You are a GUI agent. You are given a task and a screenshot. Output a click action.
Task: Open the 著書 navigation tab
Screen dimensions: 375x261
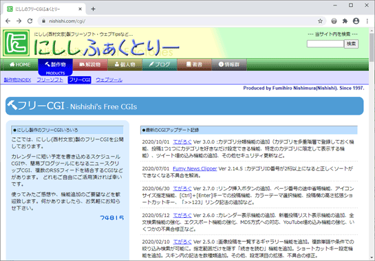click(x=194, y=65)
